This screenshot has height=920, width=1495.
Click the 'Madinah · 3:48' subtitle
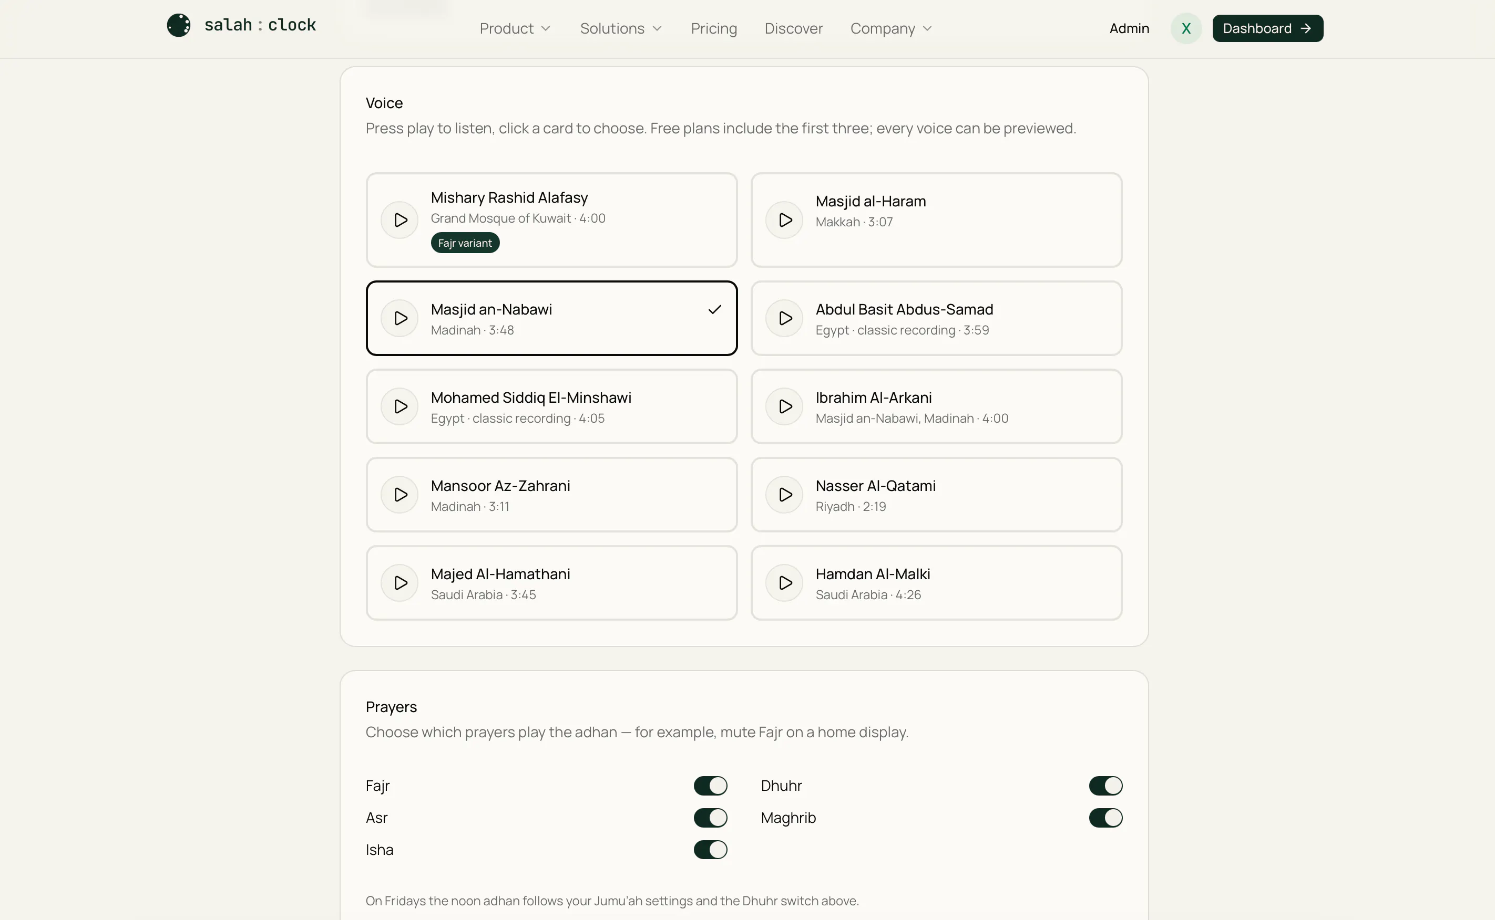tap(472, 330)
